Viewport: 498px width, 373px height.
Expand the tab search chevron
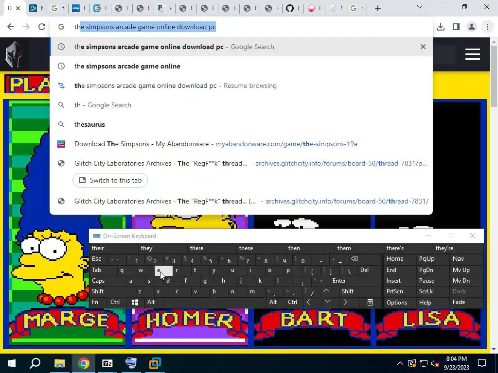[420, 7]
